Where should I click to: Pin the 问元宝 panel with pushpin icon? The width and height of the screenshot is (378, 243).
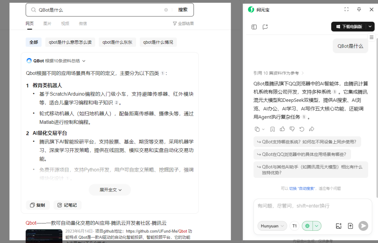pos(359,9)
